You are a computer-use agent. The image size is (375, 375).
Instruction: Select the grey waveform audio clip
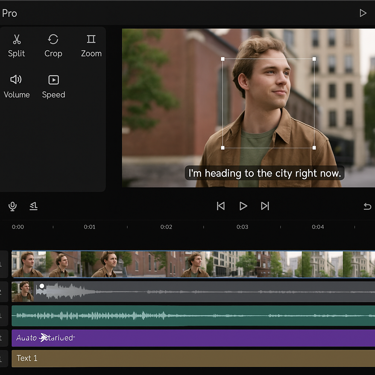point(193,292)
